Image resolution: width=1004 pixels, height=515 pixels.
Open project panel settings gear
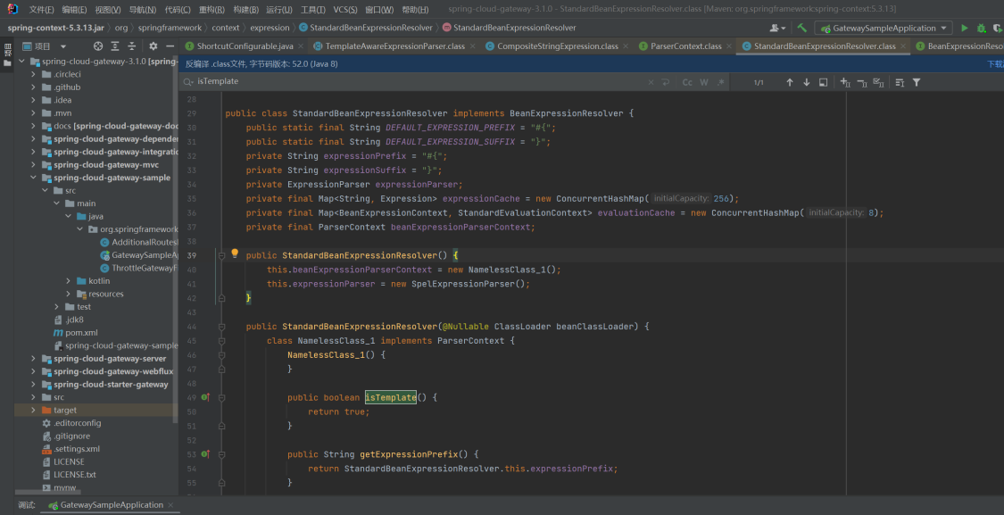[x=153, y=46]
